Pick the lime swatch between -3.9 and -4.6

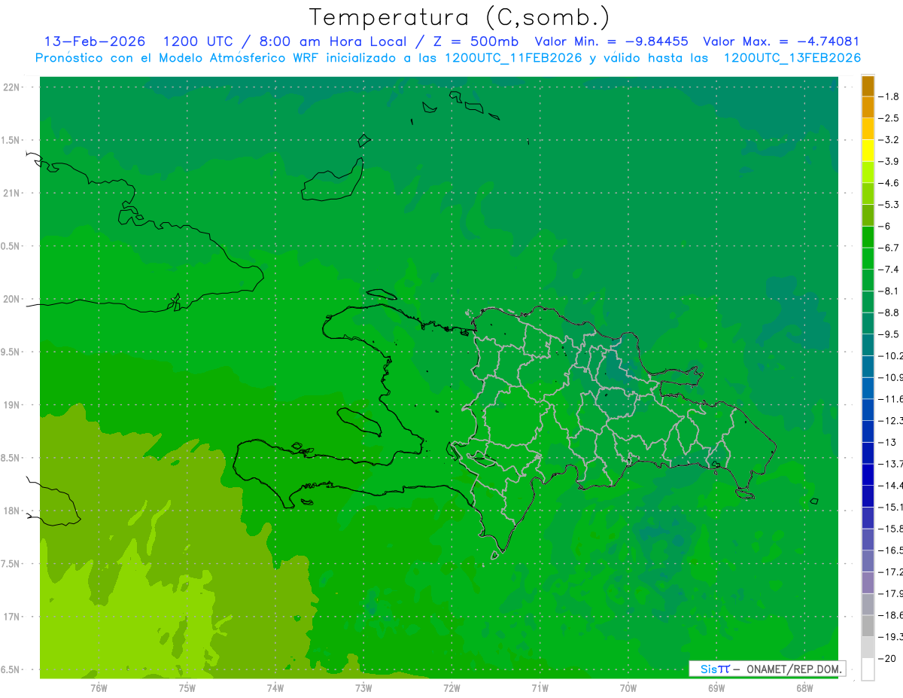(x=868, y=172)
